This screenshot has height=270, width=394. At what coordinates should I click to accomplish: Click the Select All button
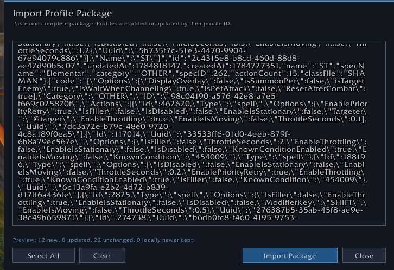[x=43, y=255]
